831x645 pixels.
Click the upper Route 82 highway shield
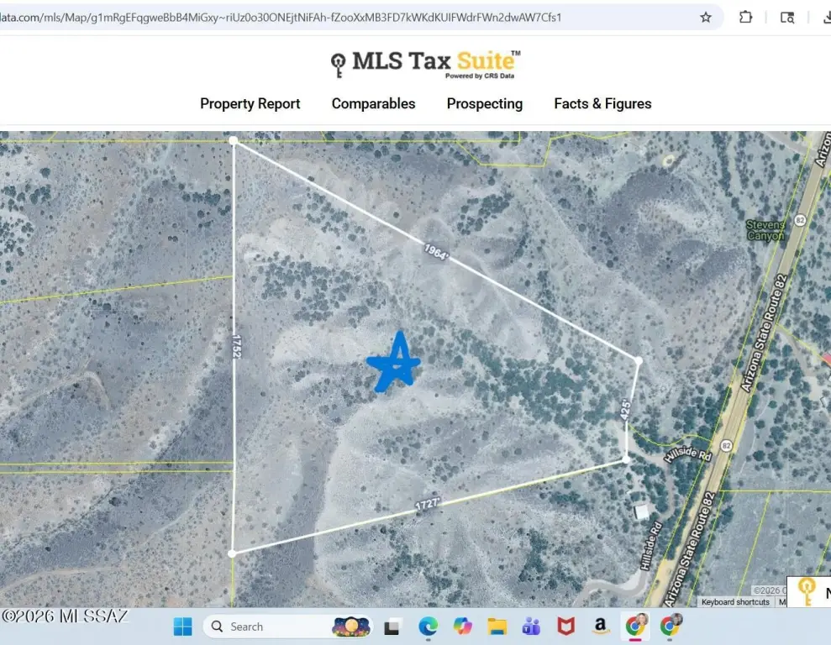pos(800,220)
